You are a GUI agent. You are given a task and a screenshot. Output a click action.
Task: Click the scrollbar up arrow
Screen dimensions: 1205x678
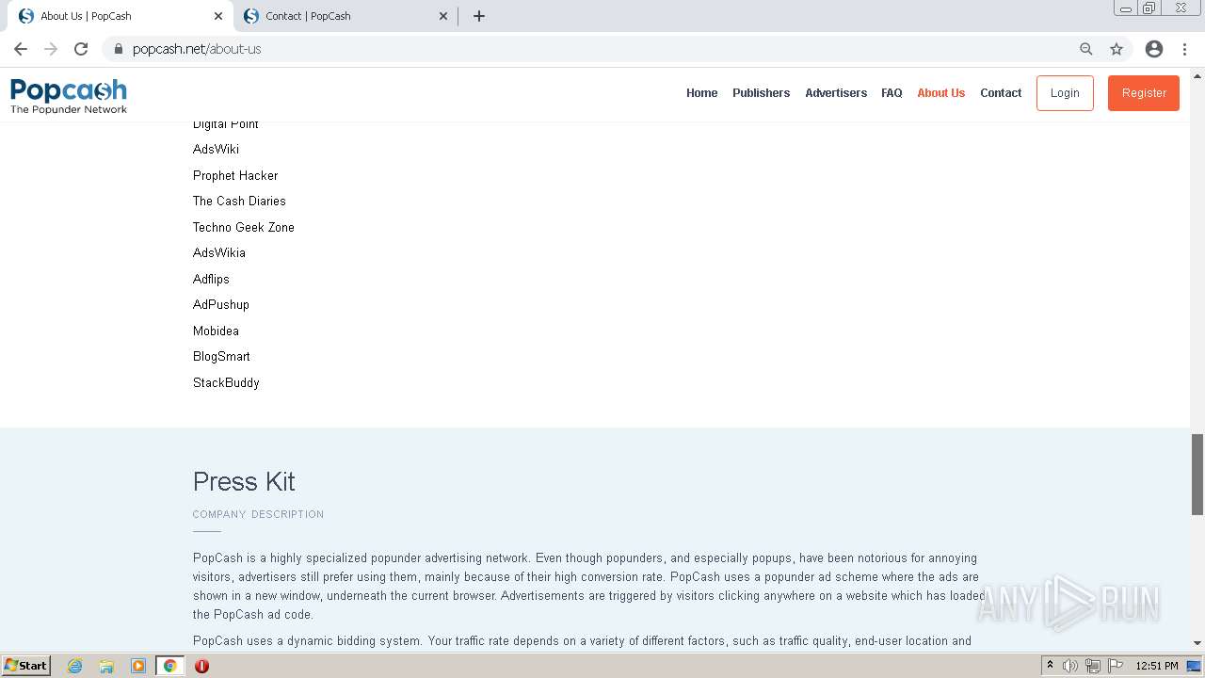(x=1197, y=75)
